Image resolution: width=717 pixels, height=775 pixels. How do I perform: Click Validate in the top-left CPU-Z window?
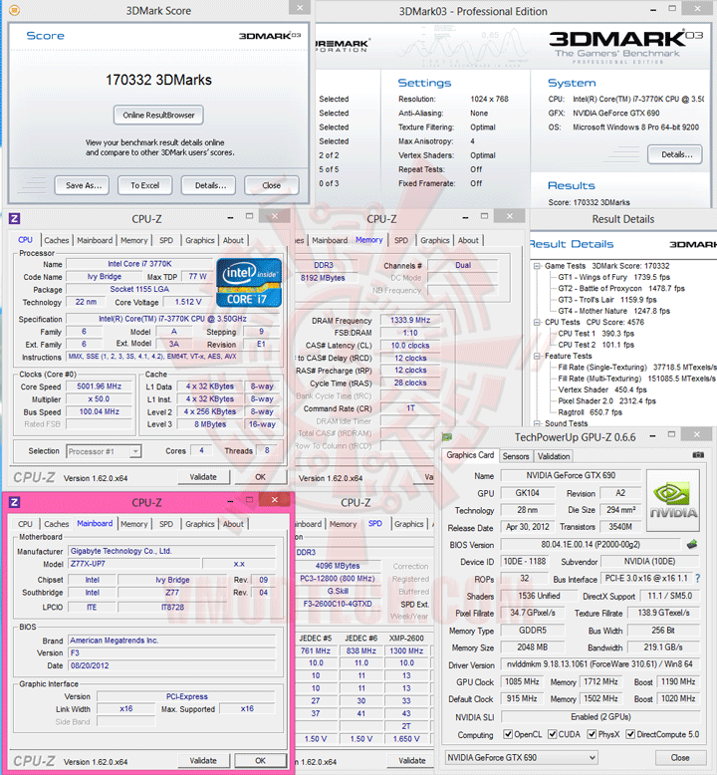coord(203,477)
